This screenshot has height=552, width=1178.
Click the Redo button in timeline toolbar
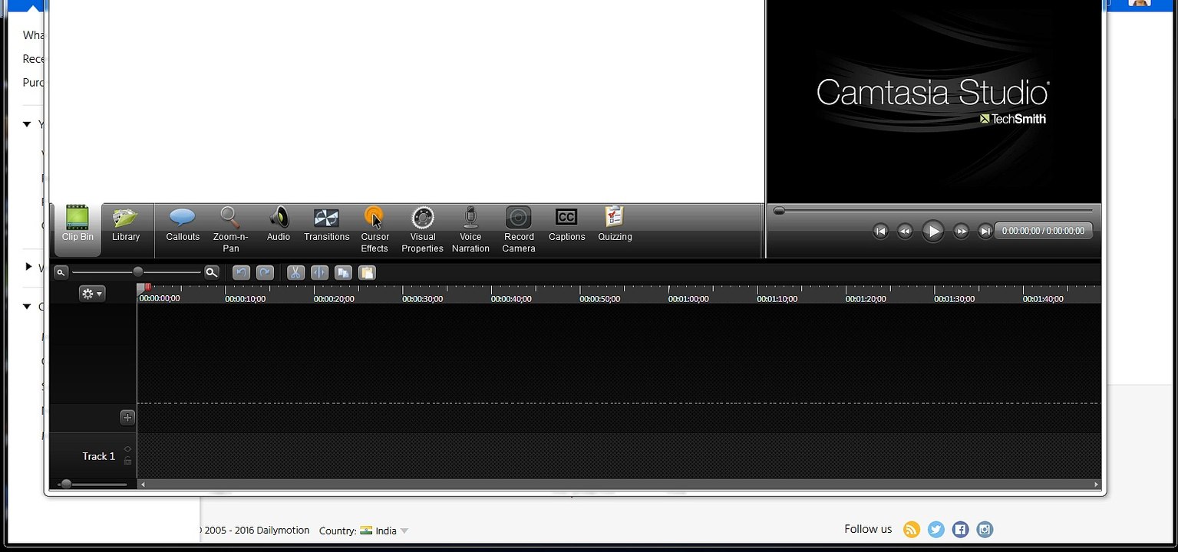265,272
